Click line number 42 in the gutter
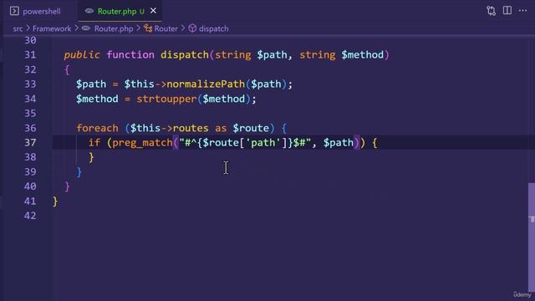Image resolution: width=535 pixels, height=301 pixels. [x=30, y=216]
